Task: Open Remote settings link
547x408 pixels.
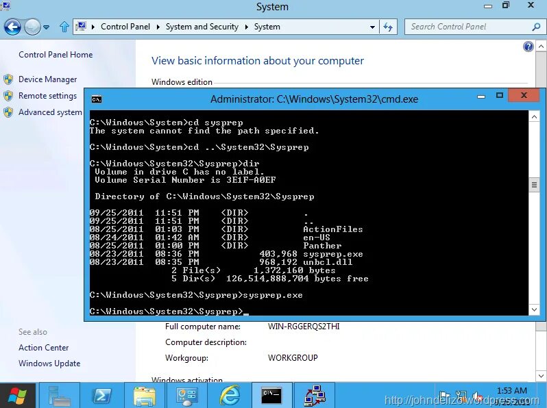Action: (x=47, y=96)
